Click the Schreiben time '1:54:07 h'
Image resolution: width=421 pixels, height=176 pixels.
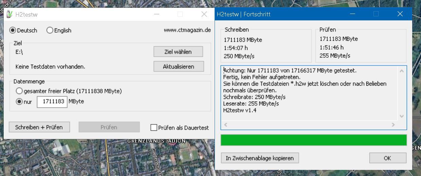(x=236, y=48)
